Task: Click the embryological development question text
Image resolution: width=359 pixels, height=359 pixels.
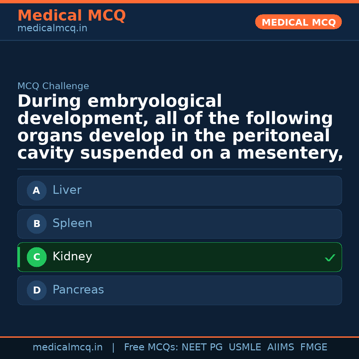Action: coord(179,127)
